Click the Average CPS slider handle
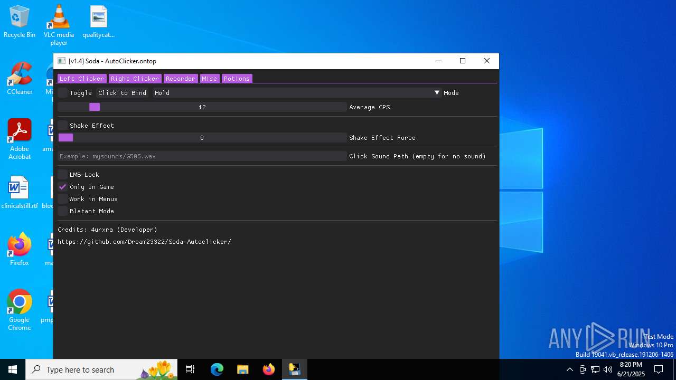 coord(95,107)
